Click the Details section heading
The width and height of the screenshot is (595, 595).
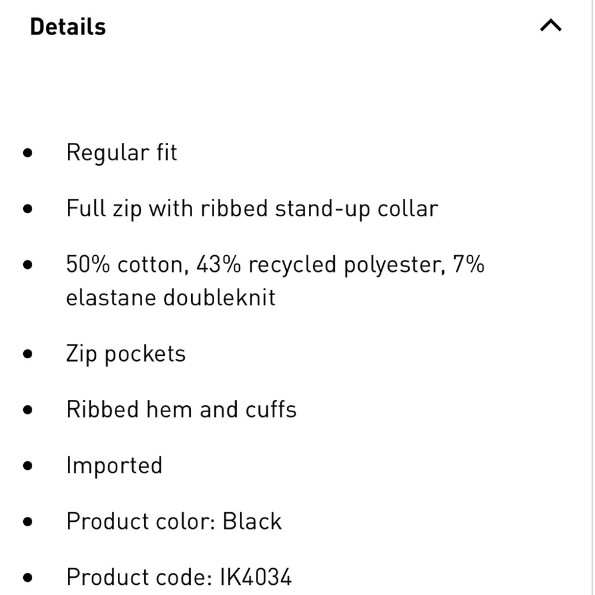(67, 26)
